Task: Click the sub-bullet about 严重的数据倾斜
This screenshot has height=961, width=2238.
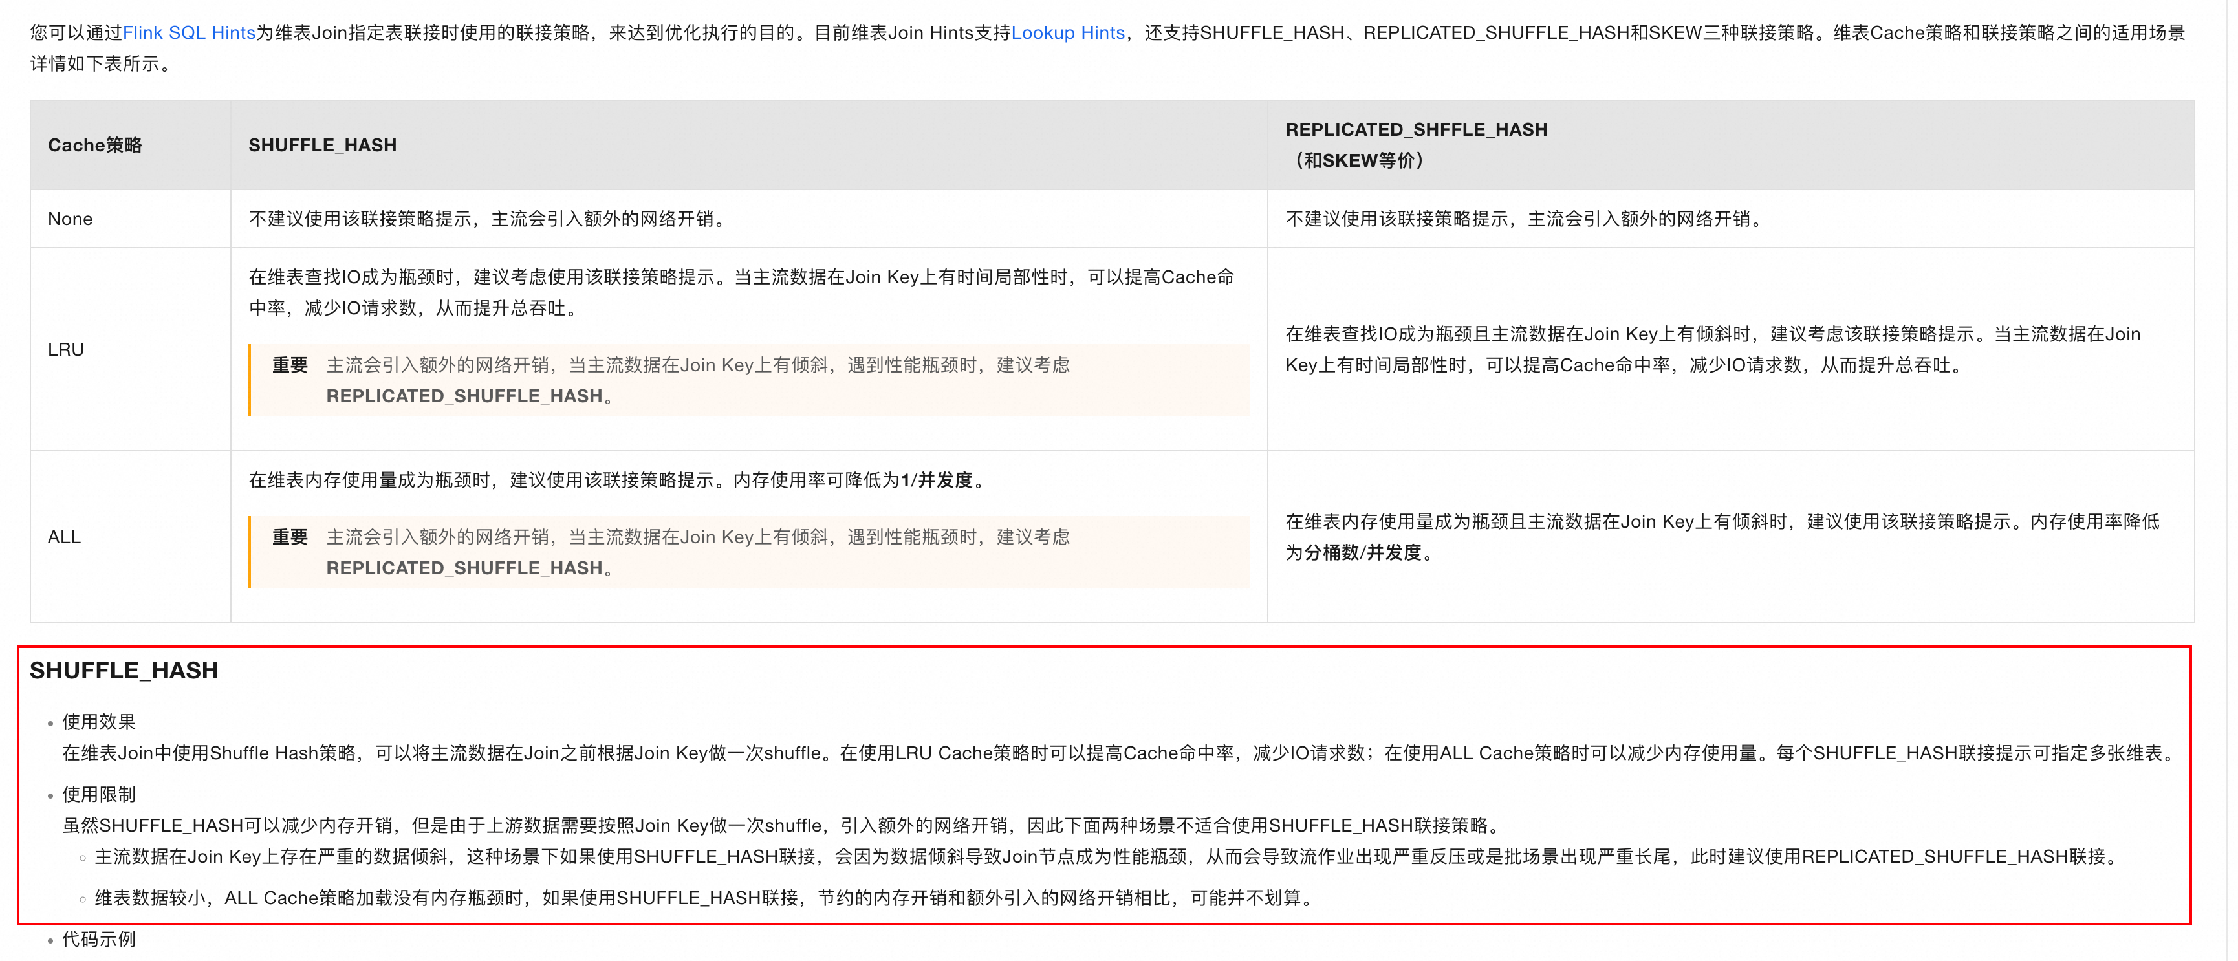Action: pos(1103,856)
